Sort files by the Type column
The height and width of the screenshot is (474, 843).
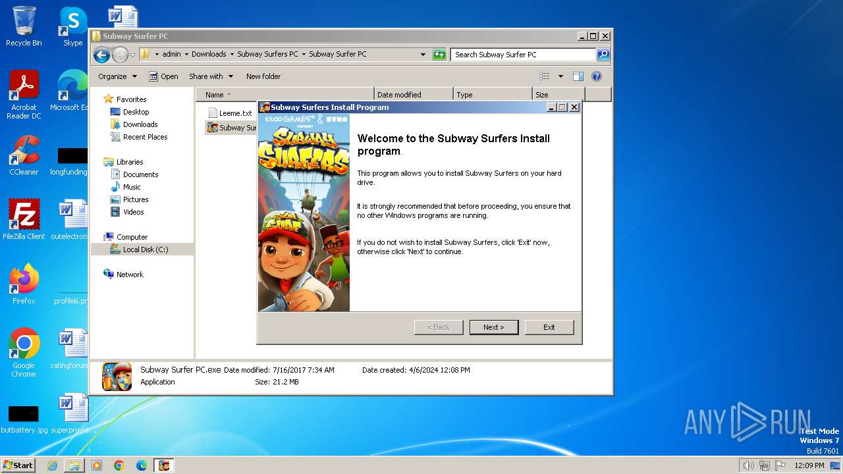[493, 95]
